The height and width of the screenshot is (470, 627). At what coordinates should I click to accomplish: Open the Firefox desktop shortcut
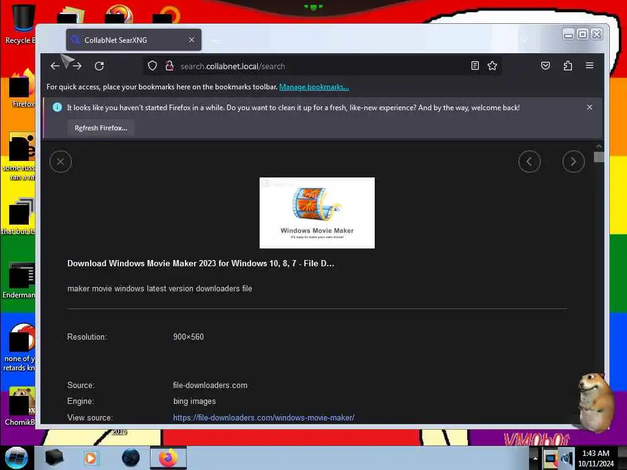point(22,90)
